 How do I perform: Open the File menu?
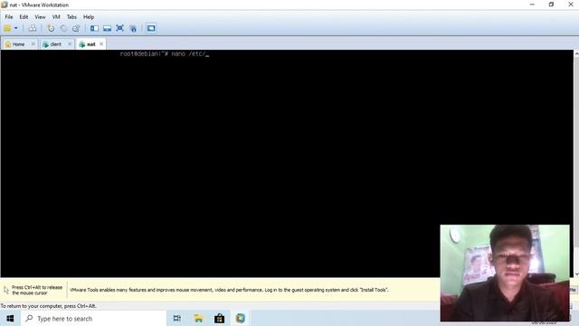9,17
